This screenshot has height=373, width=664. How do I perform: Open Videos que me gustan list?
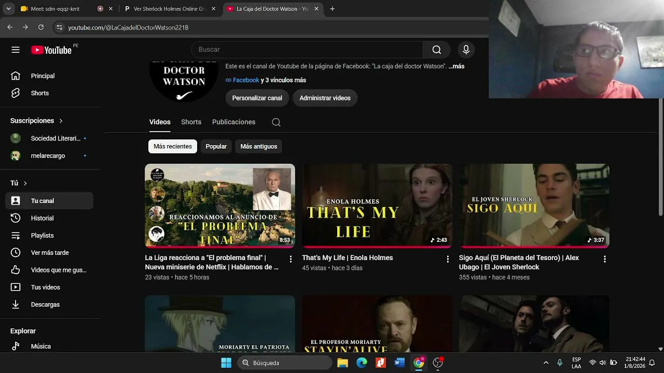click(x=49, y=270)
